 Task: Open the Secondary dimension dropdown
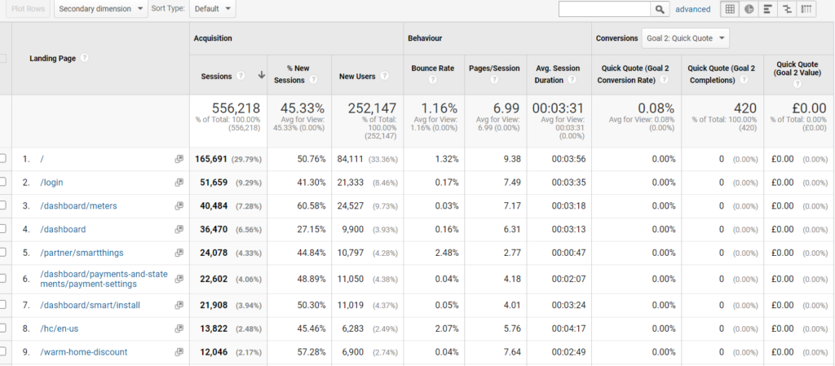click(x=100, y=9)
